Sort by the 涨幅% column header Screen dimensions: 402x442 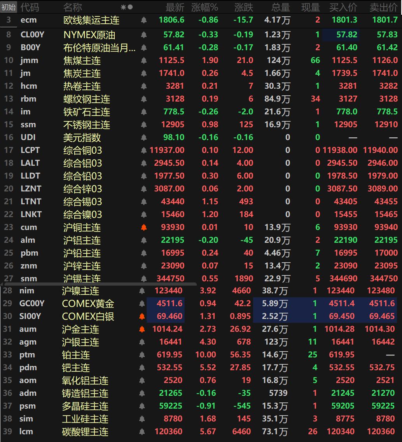[x=204, y=7]
